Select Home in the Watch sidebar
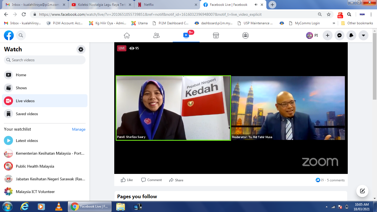The height and width of the screenshot is (212, 377). point(45,75)
